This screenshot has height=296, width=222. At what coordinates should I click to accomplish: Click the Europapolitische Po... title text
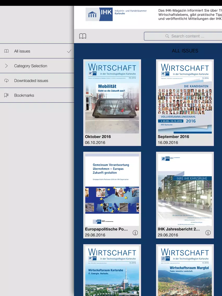[x=106, y=229]
